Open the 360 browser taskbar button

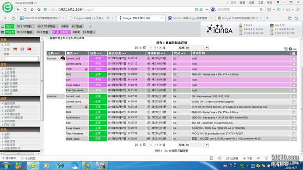(x=33, y=166)
